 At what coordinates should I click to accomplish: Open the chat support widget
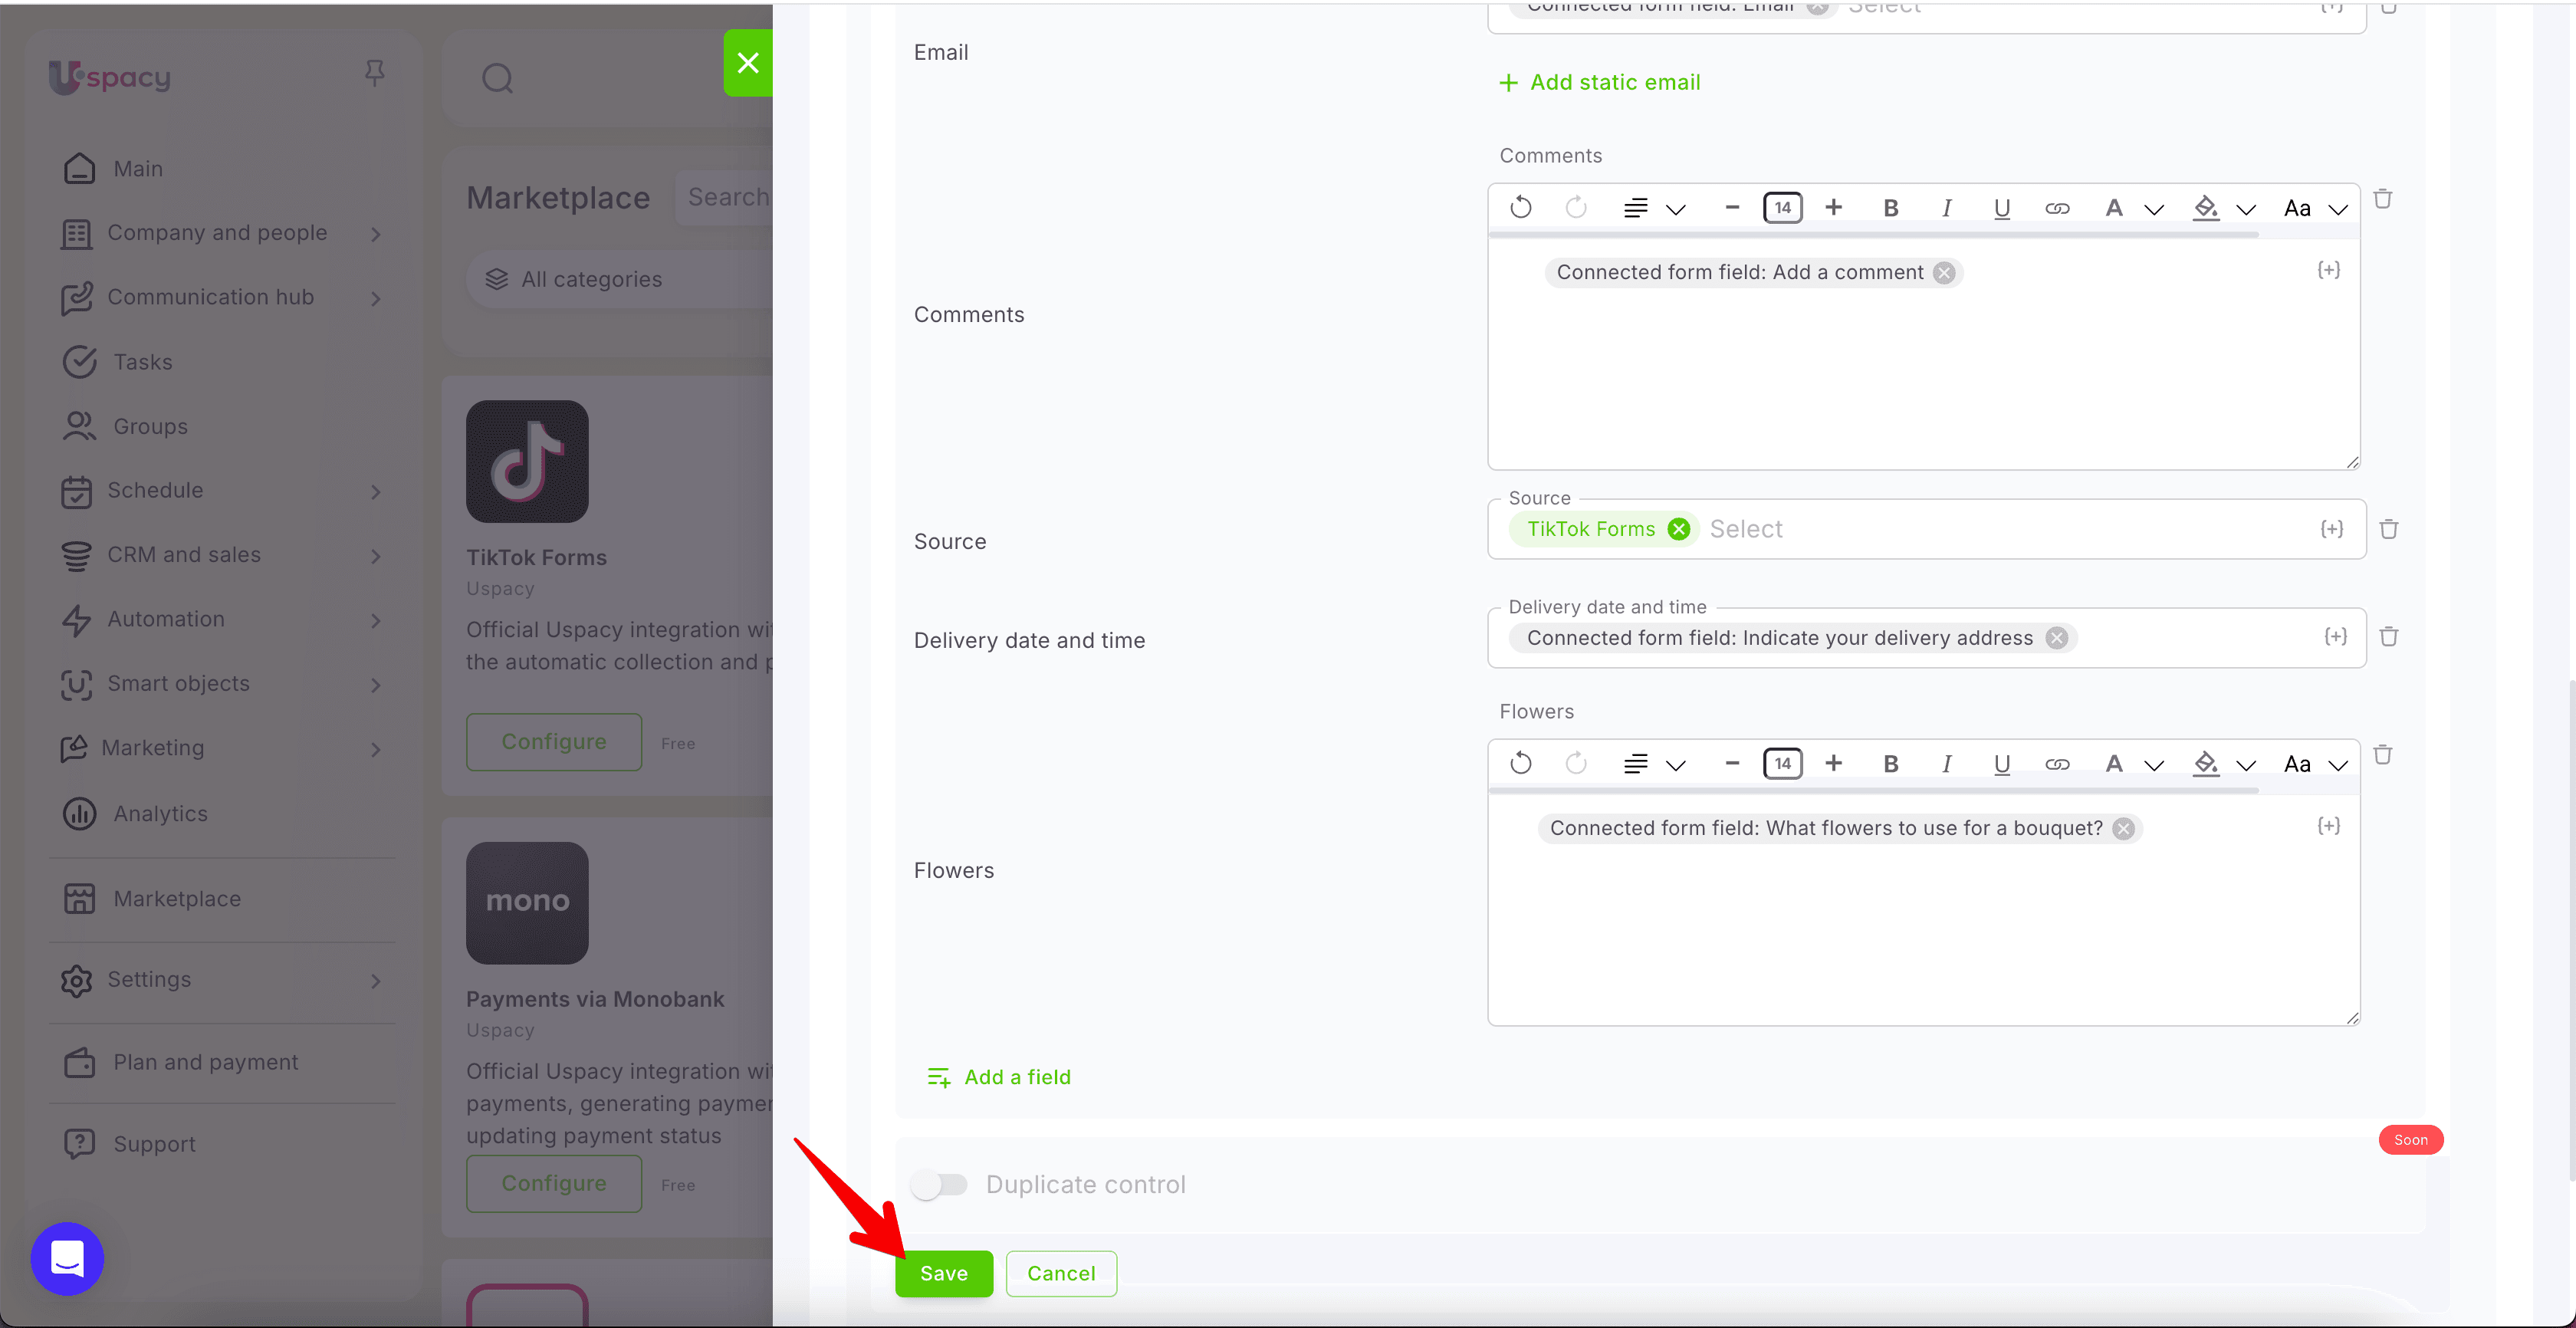(67, 1258)
